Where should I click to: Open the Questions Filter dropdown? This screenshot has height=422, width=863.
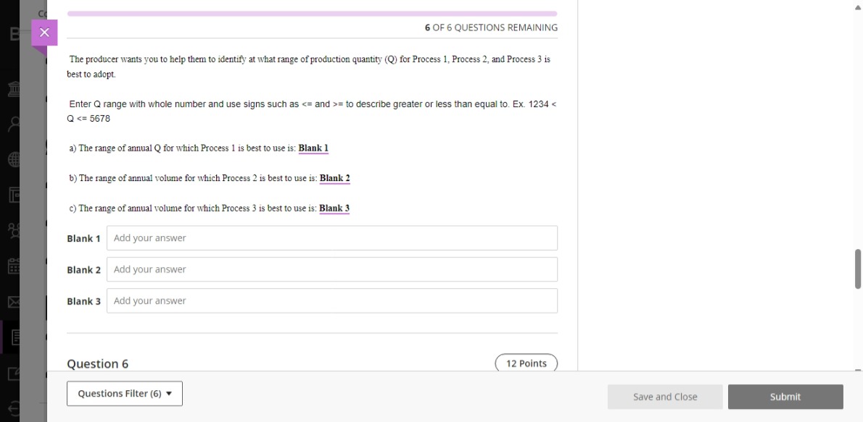coord(124,393)
